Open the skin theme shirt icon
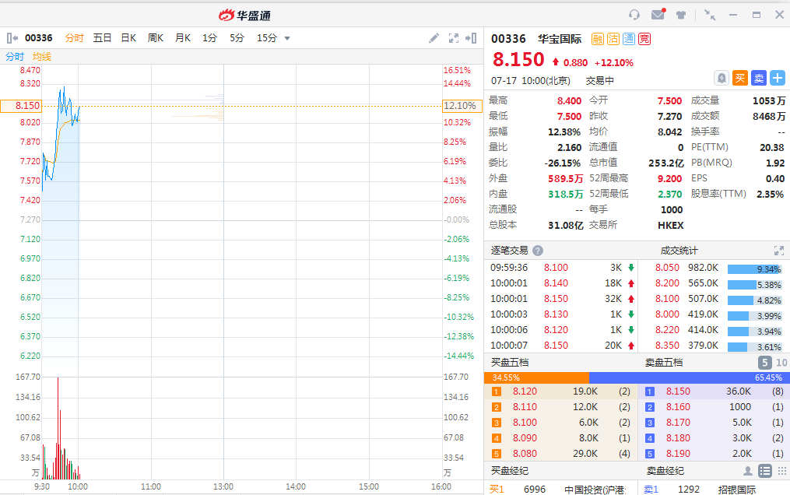 682,15
